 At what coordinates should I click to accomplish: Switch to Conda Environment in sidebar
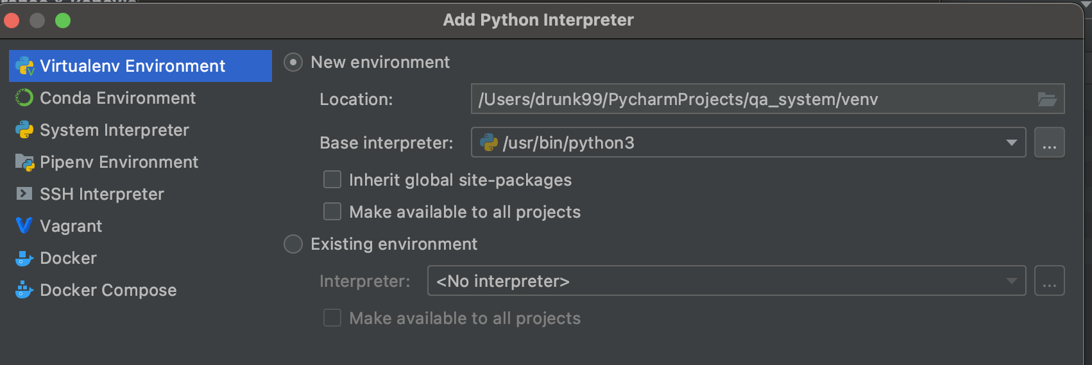click(117, 98)
